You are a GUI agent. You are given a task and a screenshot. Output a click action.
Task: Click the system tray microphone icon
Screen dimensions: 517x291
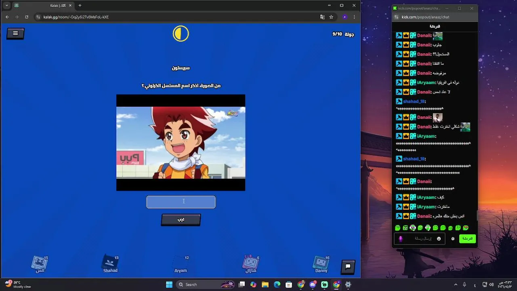[465, 285]
